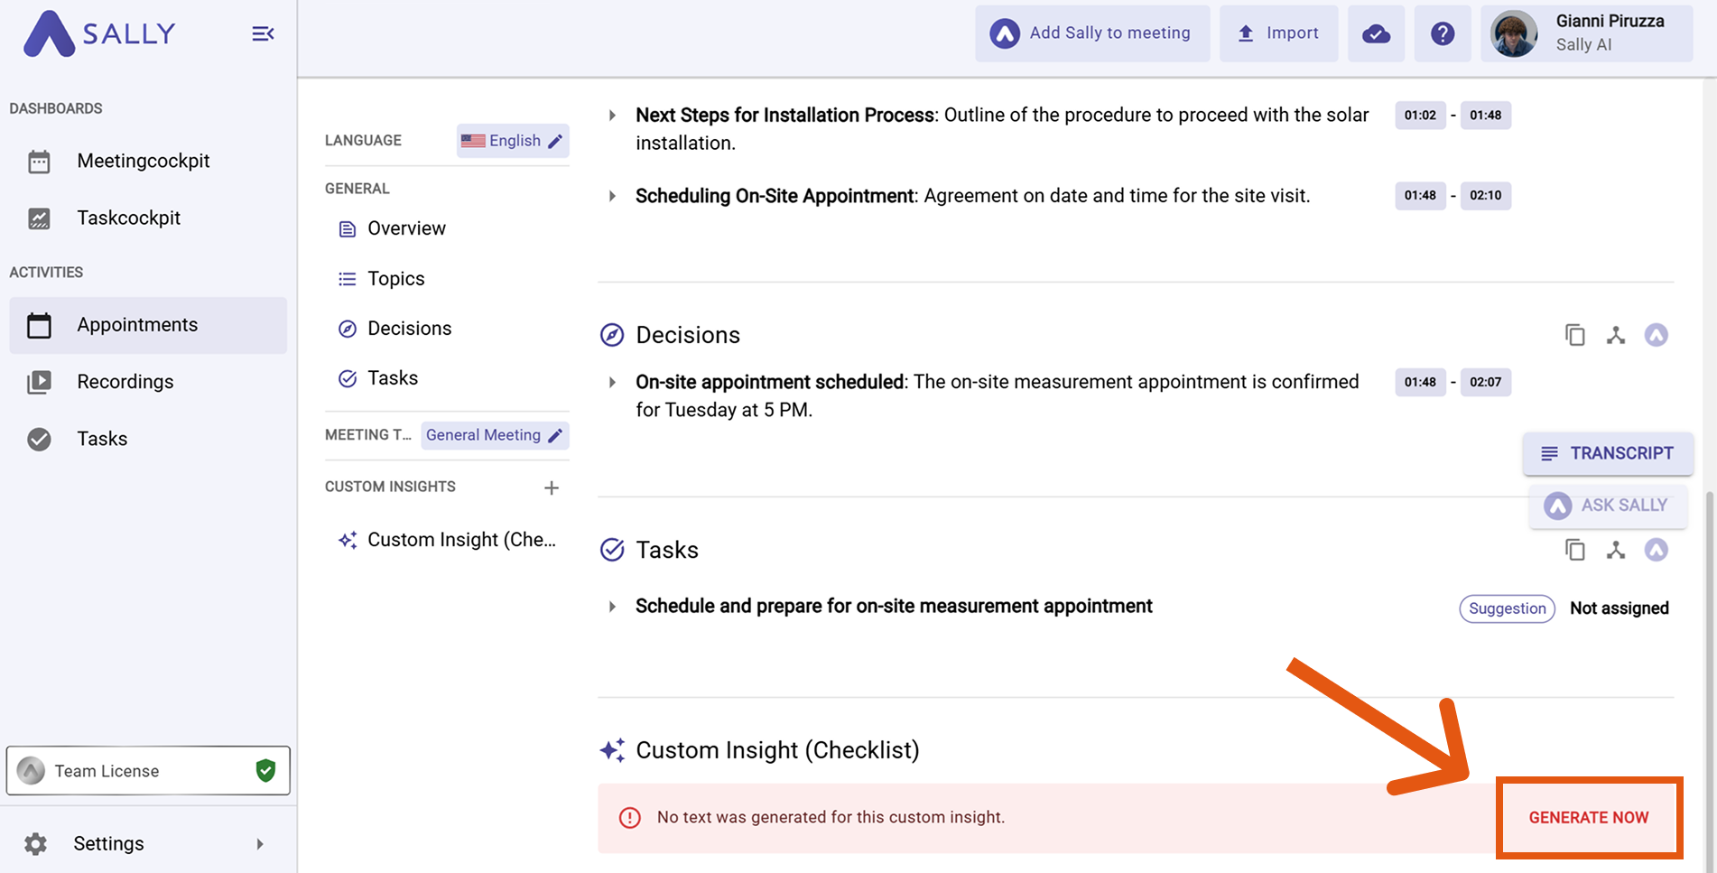Open the Transcript panel

(1608, 453)
